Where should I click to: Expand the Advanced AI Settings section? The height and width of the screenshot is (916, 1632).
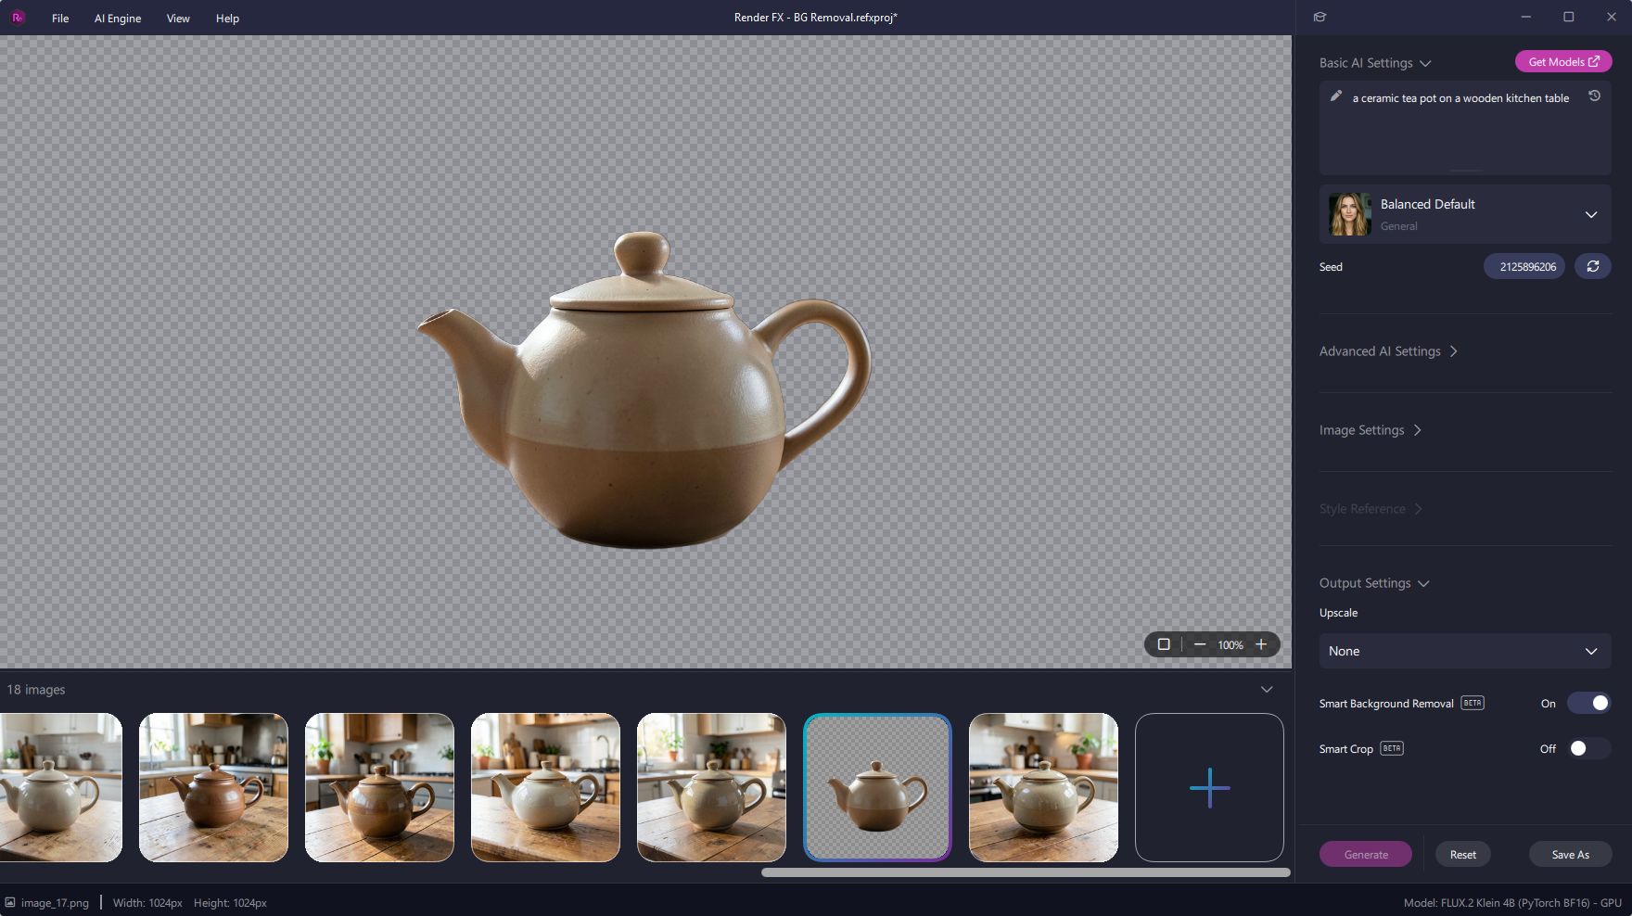pos(1388,351)
